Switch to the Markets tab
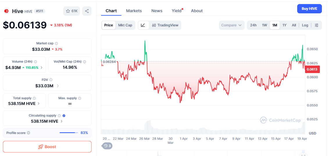This screenshot has width=328, height=156. coord(134,11)
